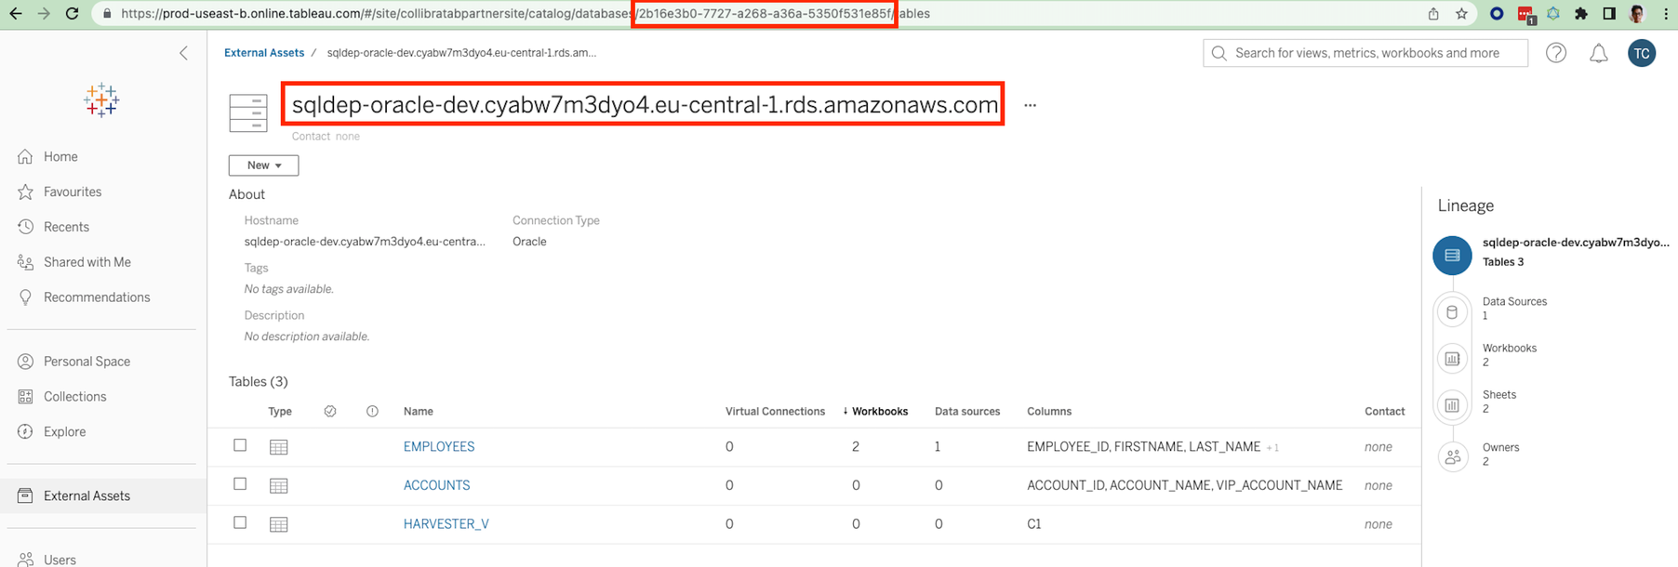Open the EMPLOYEES table link
The image size is (1678, 567).
[x=439, y=447]
